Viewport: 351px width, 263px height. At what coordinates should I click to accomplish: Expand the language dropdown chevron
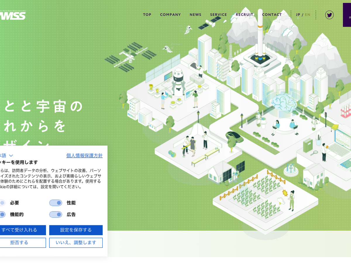coord(11,155)
